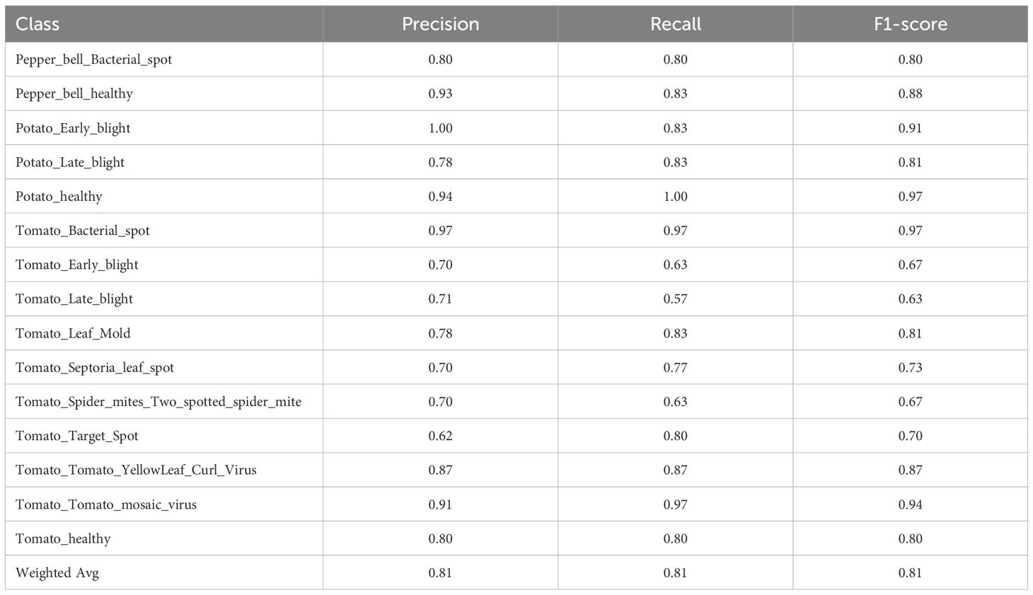Viewport: 1033px width, 595px height.
Task: Click the Tomato_Septoria_leaf_spot row label
Action: tap(95, 367)
